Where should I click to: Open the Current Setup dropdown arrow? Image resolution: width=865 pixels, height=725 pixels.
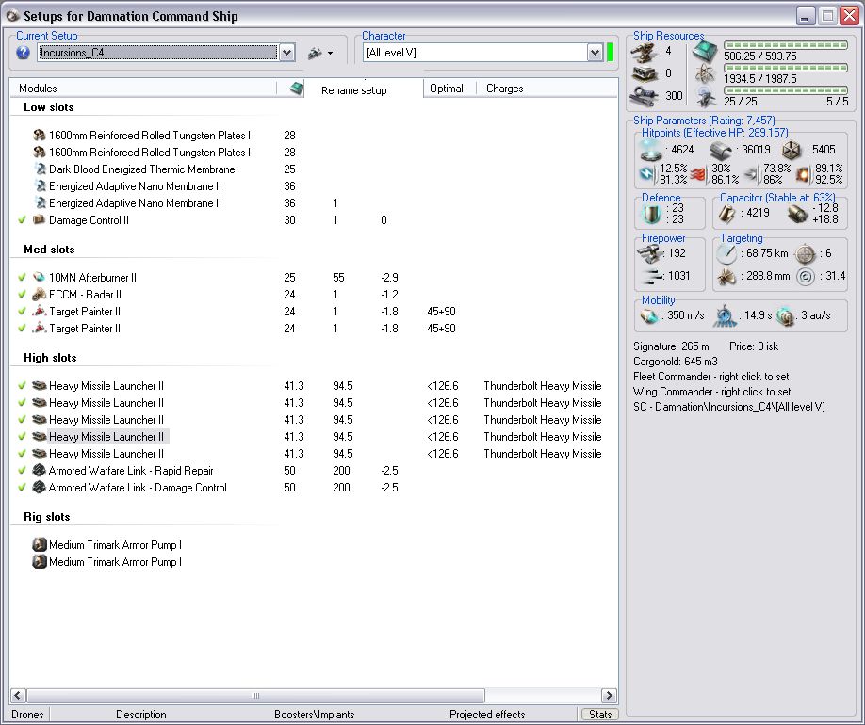[x=286, y=53]
